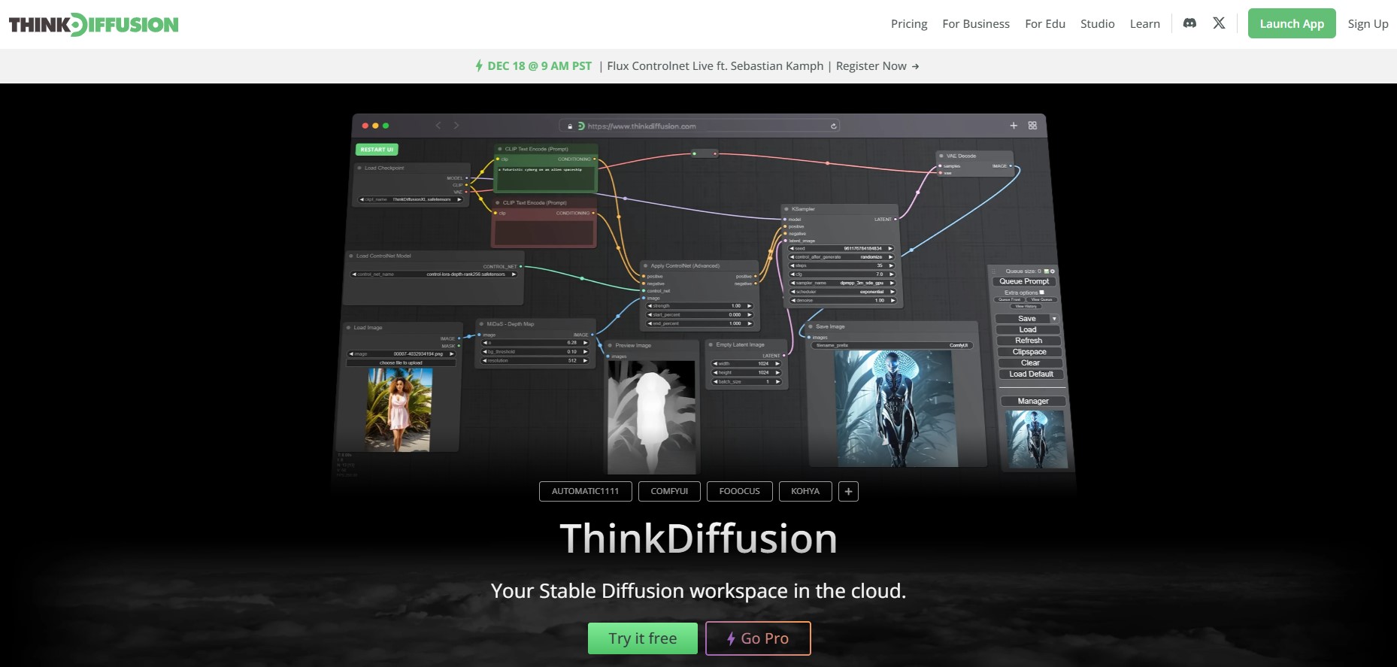Image resolution: width=1397 pixels, height=667 pixels.
Task: Switch to the KOHYA tab
Action: point(805,491)
